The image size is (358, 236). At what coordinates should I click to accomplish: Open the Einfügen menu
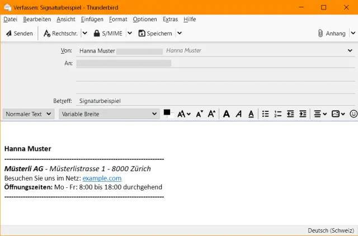[92, 19]
